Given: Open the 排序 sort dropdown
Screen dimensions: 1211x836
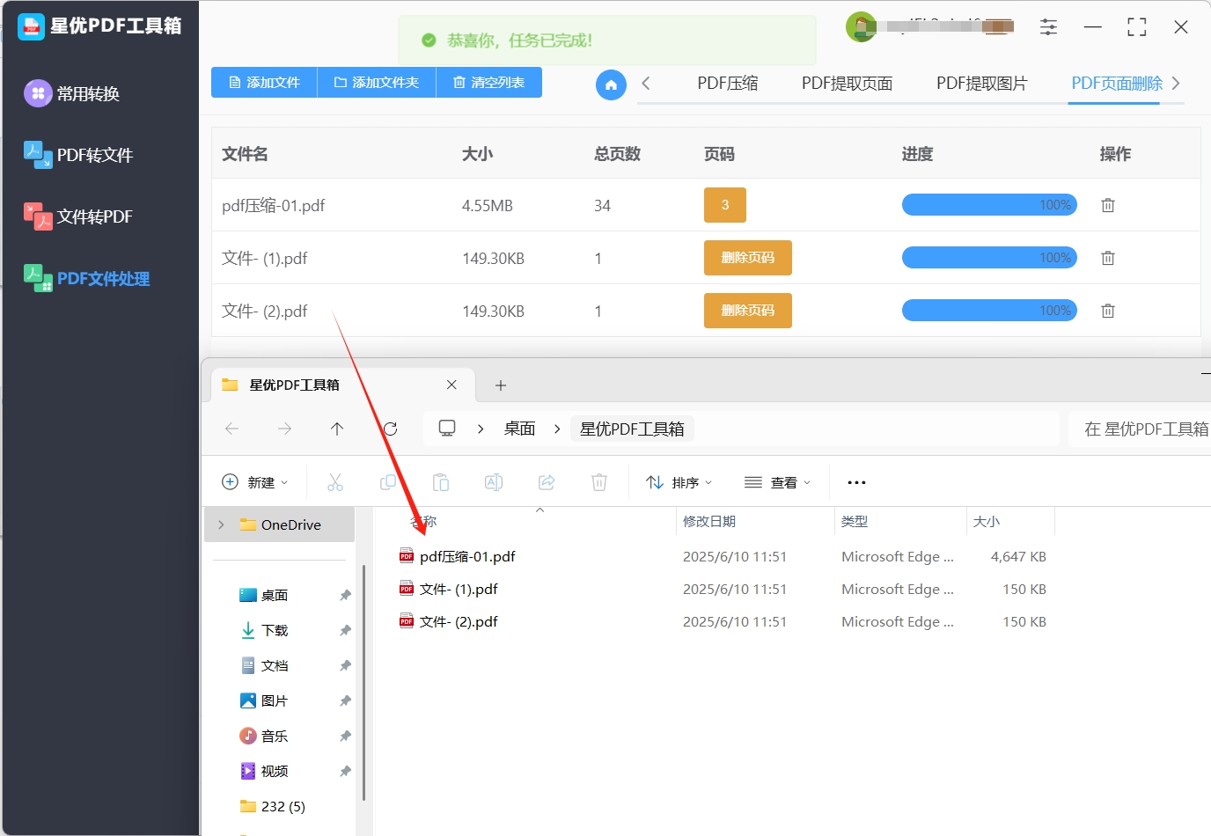Looking at the screenshot, I should point(679,482).
